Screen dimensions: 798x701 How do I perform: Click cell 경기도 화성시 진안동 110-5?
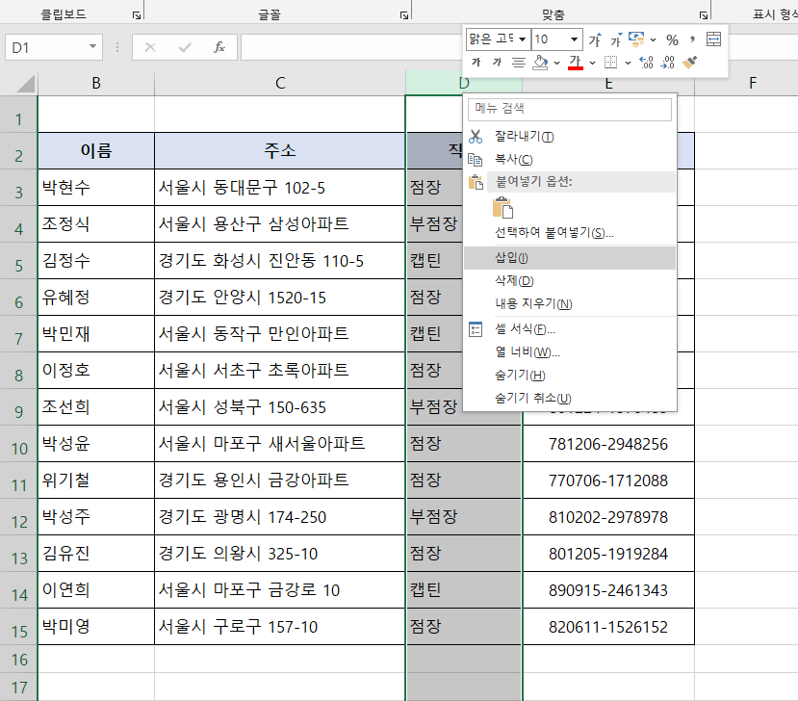(280, 261)
